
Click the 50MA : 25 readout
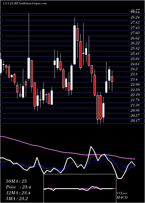pos(16,181)
